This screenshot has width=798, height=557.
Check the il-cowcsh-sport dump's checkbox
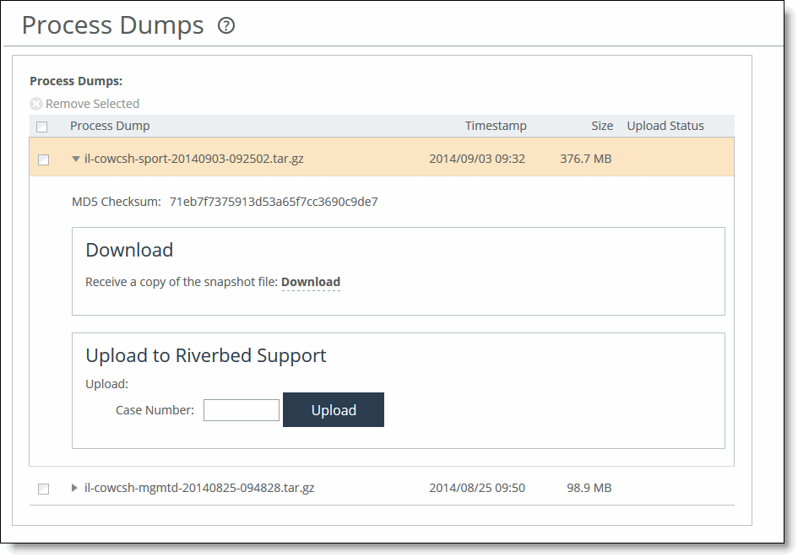43,159
